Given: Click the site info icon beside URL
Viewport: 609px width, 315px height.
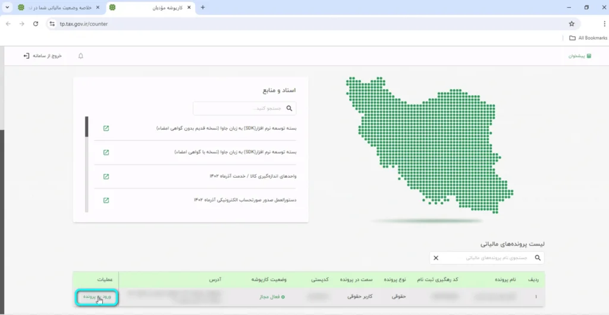Looking at the screenshot, I should click(52, 24).
